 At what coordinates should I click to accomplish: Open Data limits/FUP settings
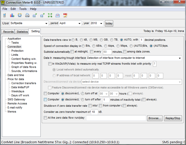(x=20, y=87)
